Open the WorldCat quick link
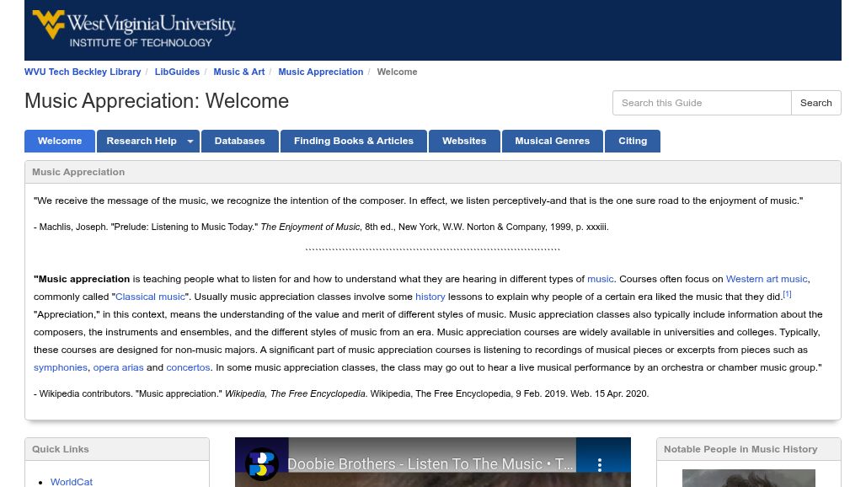Viewport: 866px width, 487px height. point(72,482)
